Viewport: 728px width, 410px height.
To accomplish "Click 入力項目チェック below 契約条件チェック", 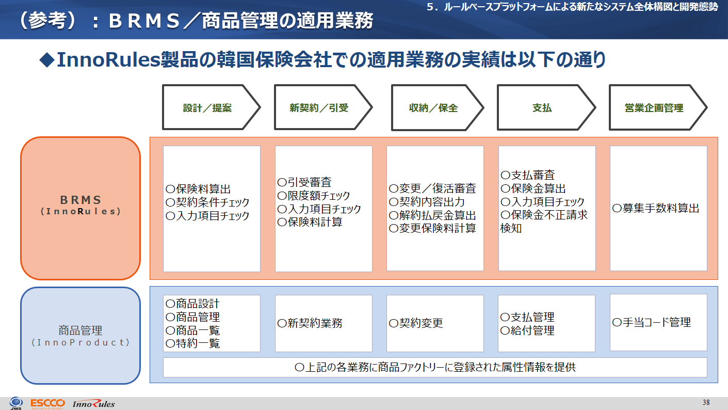I will [207, 216].
